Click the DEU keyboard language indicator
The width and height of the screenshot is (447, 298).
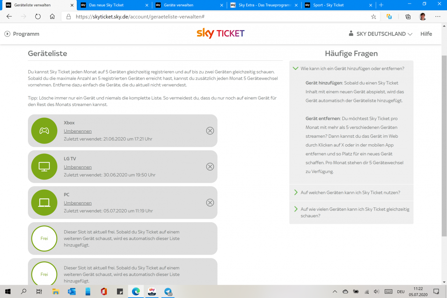coord(401,292)
